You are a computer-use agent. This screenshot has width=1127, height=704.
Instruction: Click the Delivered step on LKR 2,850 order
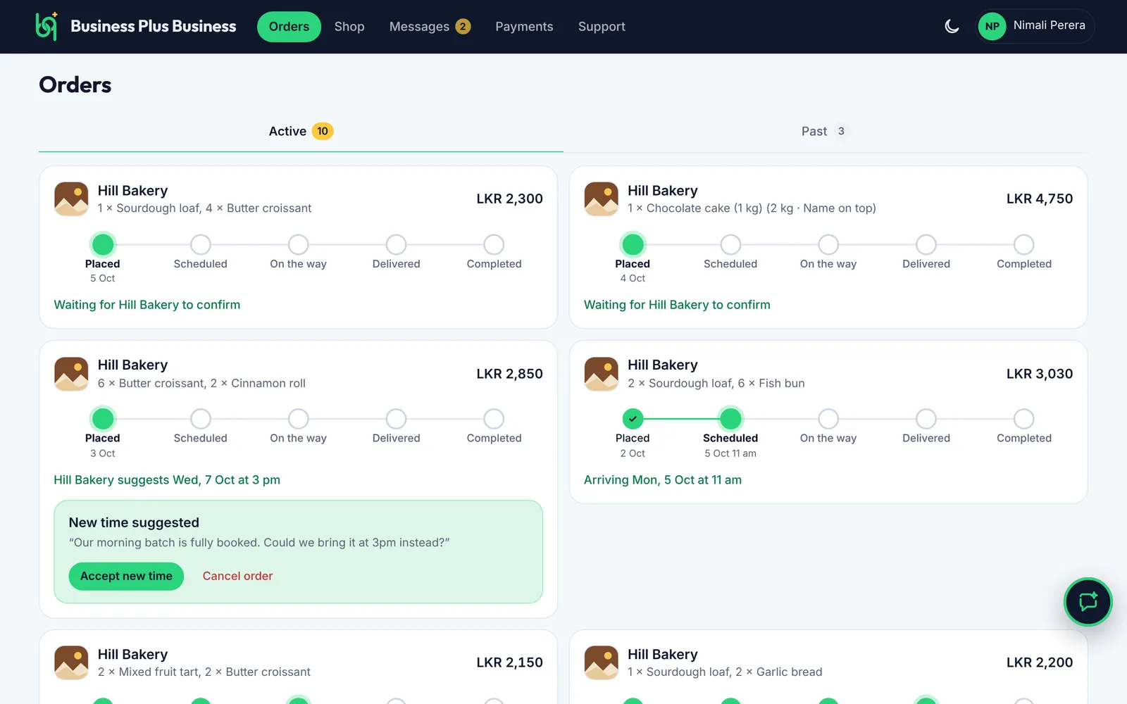(x=397, y=419)
